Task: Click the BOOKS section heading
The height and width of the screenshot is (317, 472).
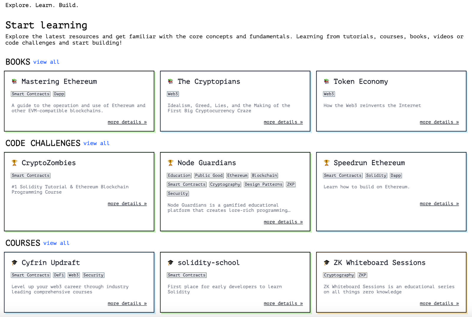Action: [18, 62]
